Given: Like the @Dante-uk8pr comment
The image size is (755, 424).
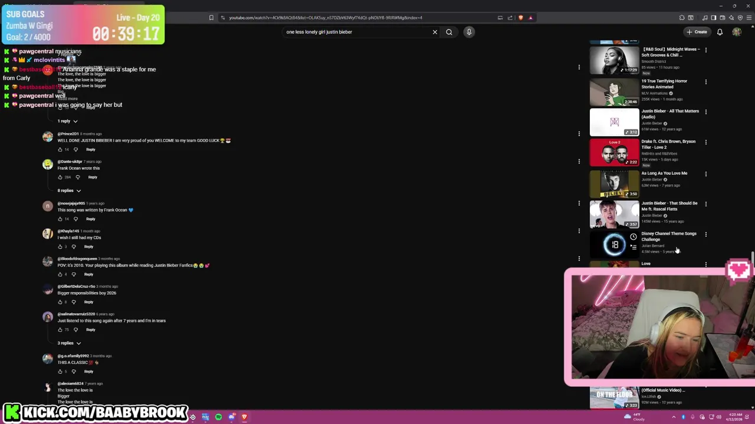Looking at the screenshot, I should 60,177.
